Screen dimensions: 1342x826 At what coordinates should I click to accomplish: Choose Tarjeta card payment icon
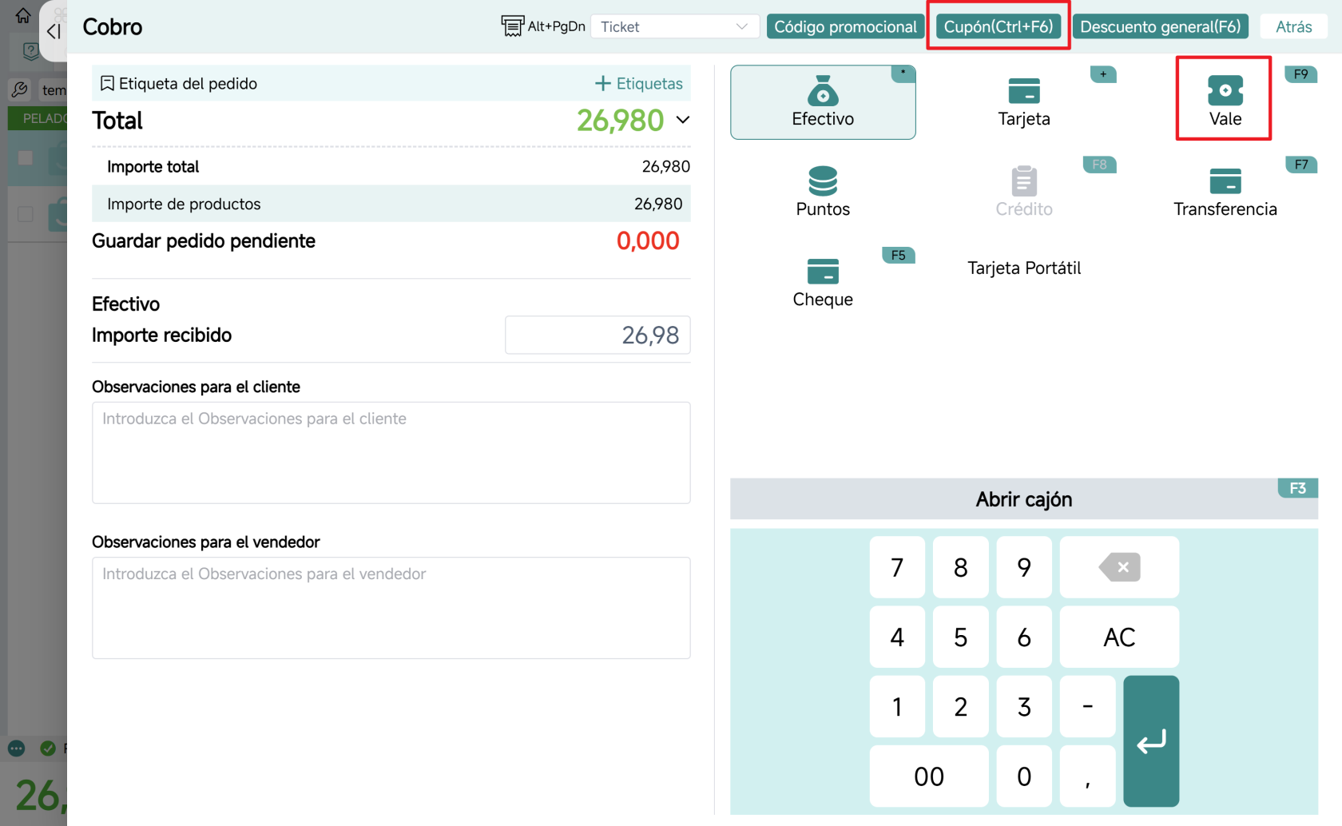(1024, 91)
